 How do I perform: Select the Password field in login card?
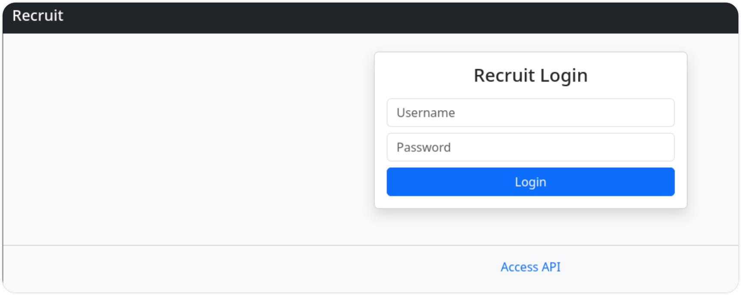point(530,147)
